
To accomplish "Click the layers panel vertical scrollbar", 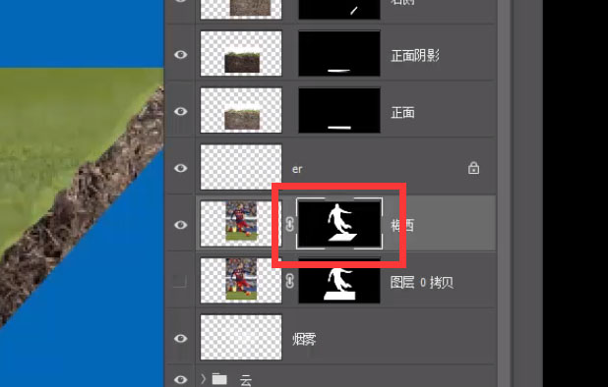I will 504,193.
